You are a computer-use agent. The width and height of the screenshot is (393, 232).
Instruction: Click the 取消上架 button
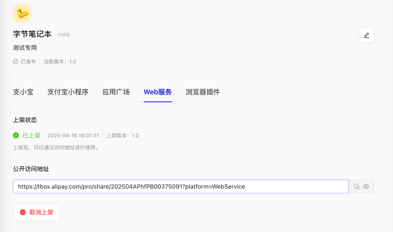click(37, 212)
